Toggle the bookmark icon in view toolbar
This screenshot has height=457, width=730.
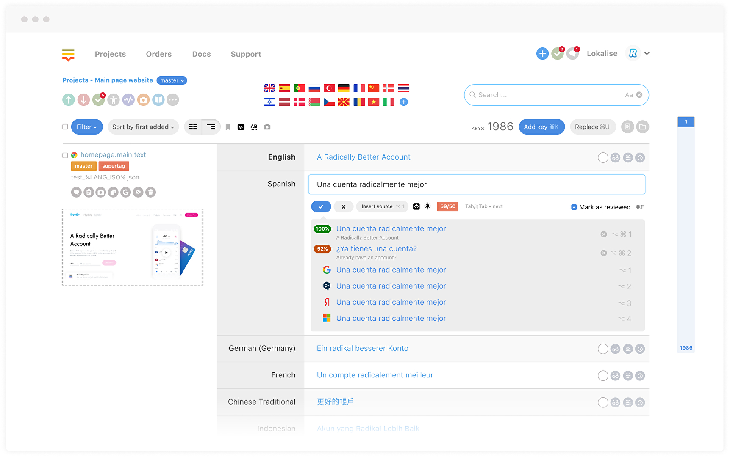pyautogui.click(x=228, y=127)
